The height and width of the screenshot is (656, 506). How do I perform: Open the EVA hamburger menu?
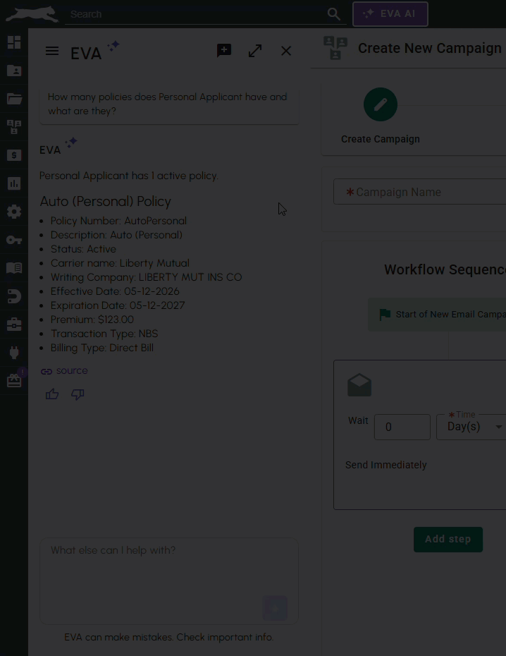coord(52,51)
